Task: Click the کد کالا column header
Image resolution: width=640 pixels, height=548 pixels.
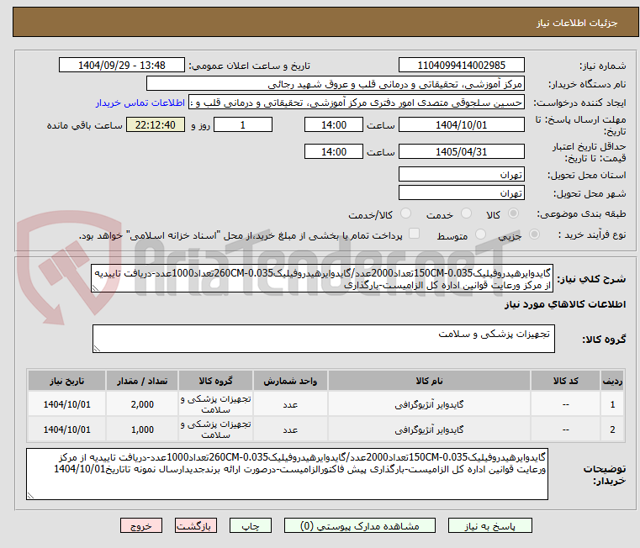Action: (565, 380)
